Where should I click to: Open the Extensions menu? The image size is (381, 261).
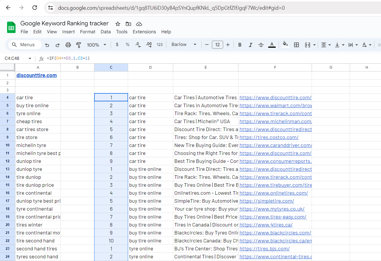coord(144,32)
